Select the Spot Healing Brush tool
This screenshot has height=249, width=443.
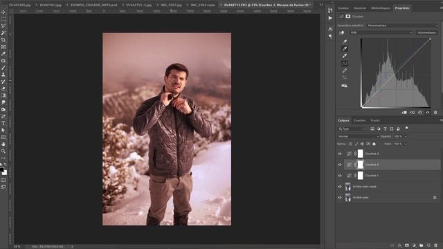[3, 61]
